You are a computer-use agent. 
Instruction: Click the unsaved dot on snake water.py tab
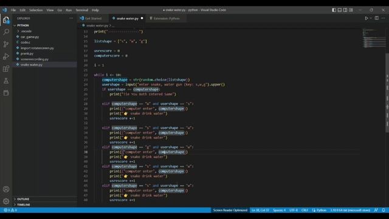pos(142,18)
